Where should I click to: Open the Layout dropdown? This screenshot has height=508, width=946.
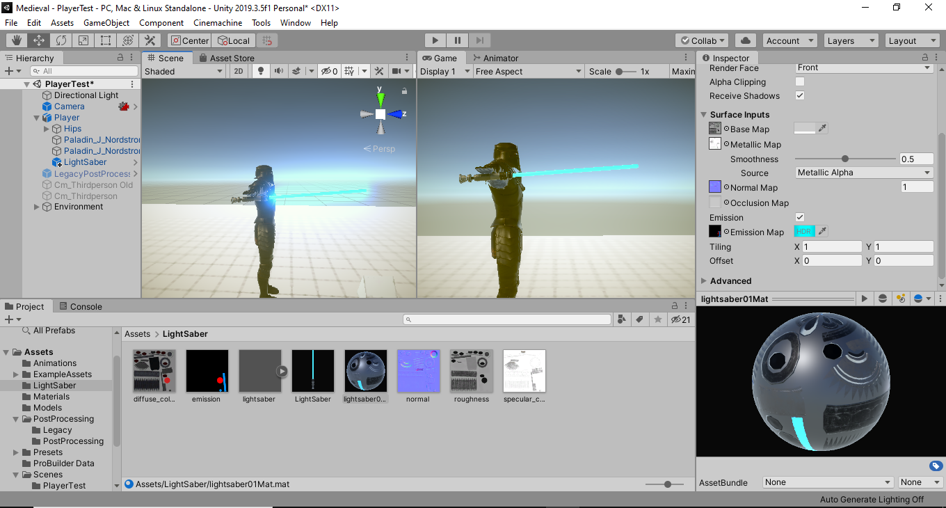(x=913, y=40)
